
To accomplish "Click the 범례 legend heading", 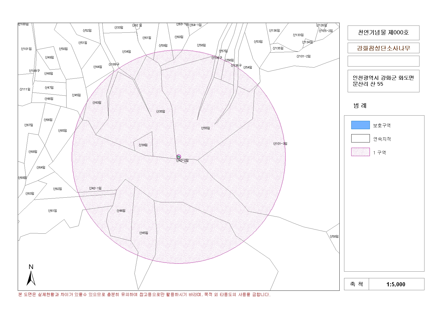I will click(x=360, y=106).
